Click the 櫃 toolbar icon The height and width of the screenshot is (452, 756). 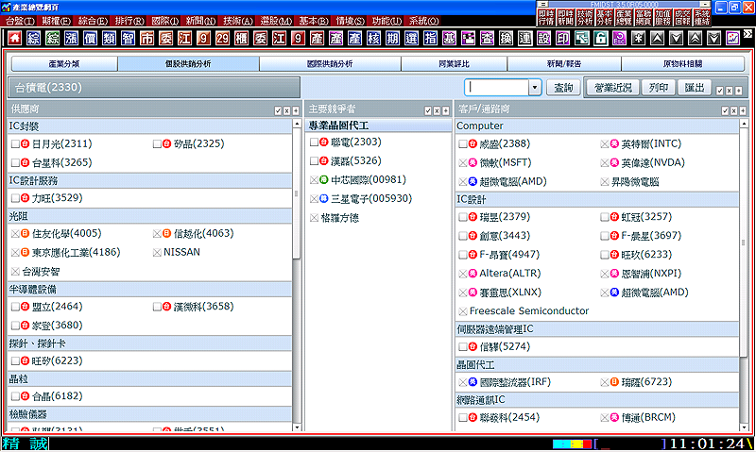(x=241, y=38)
